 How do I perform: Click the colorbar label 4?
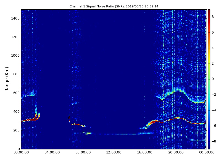pyautogui.click(x=213, y=48)
